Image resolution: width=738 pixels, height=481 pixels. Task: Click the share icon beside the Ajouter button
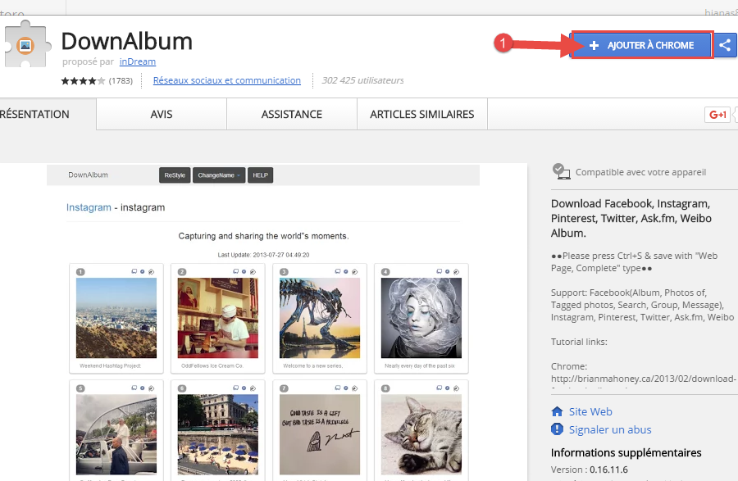726,45
